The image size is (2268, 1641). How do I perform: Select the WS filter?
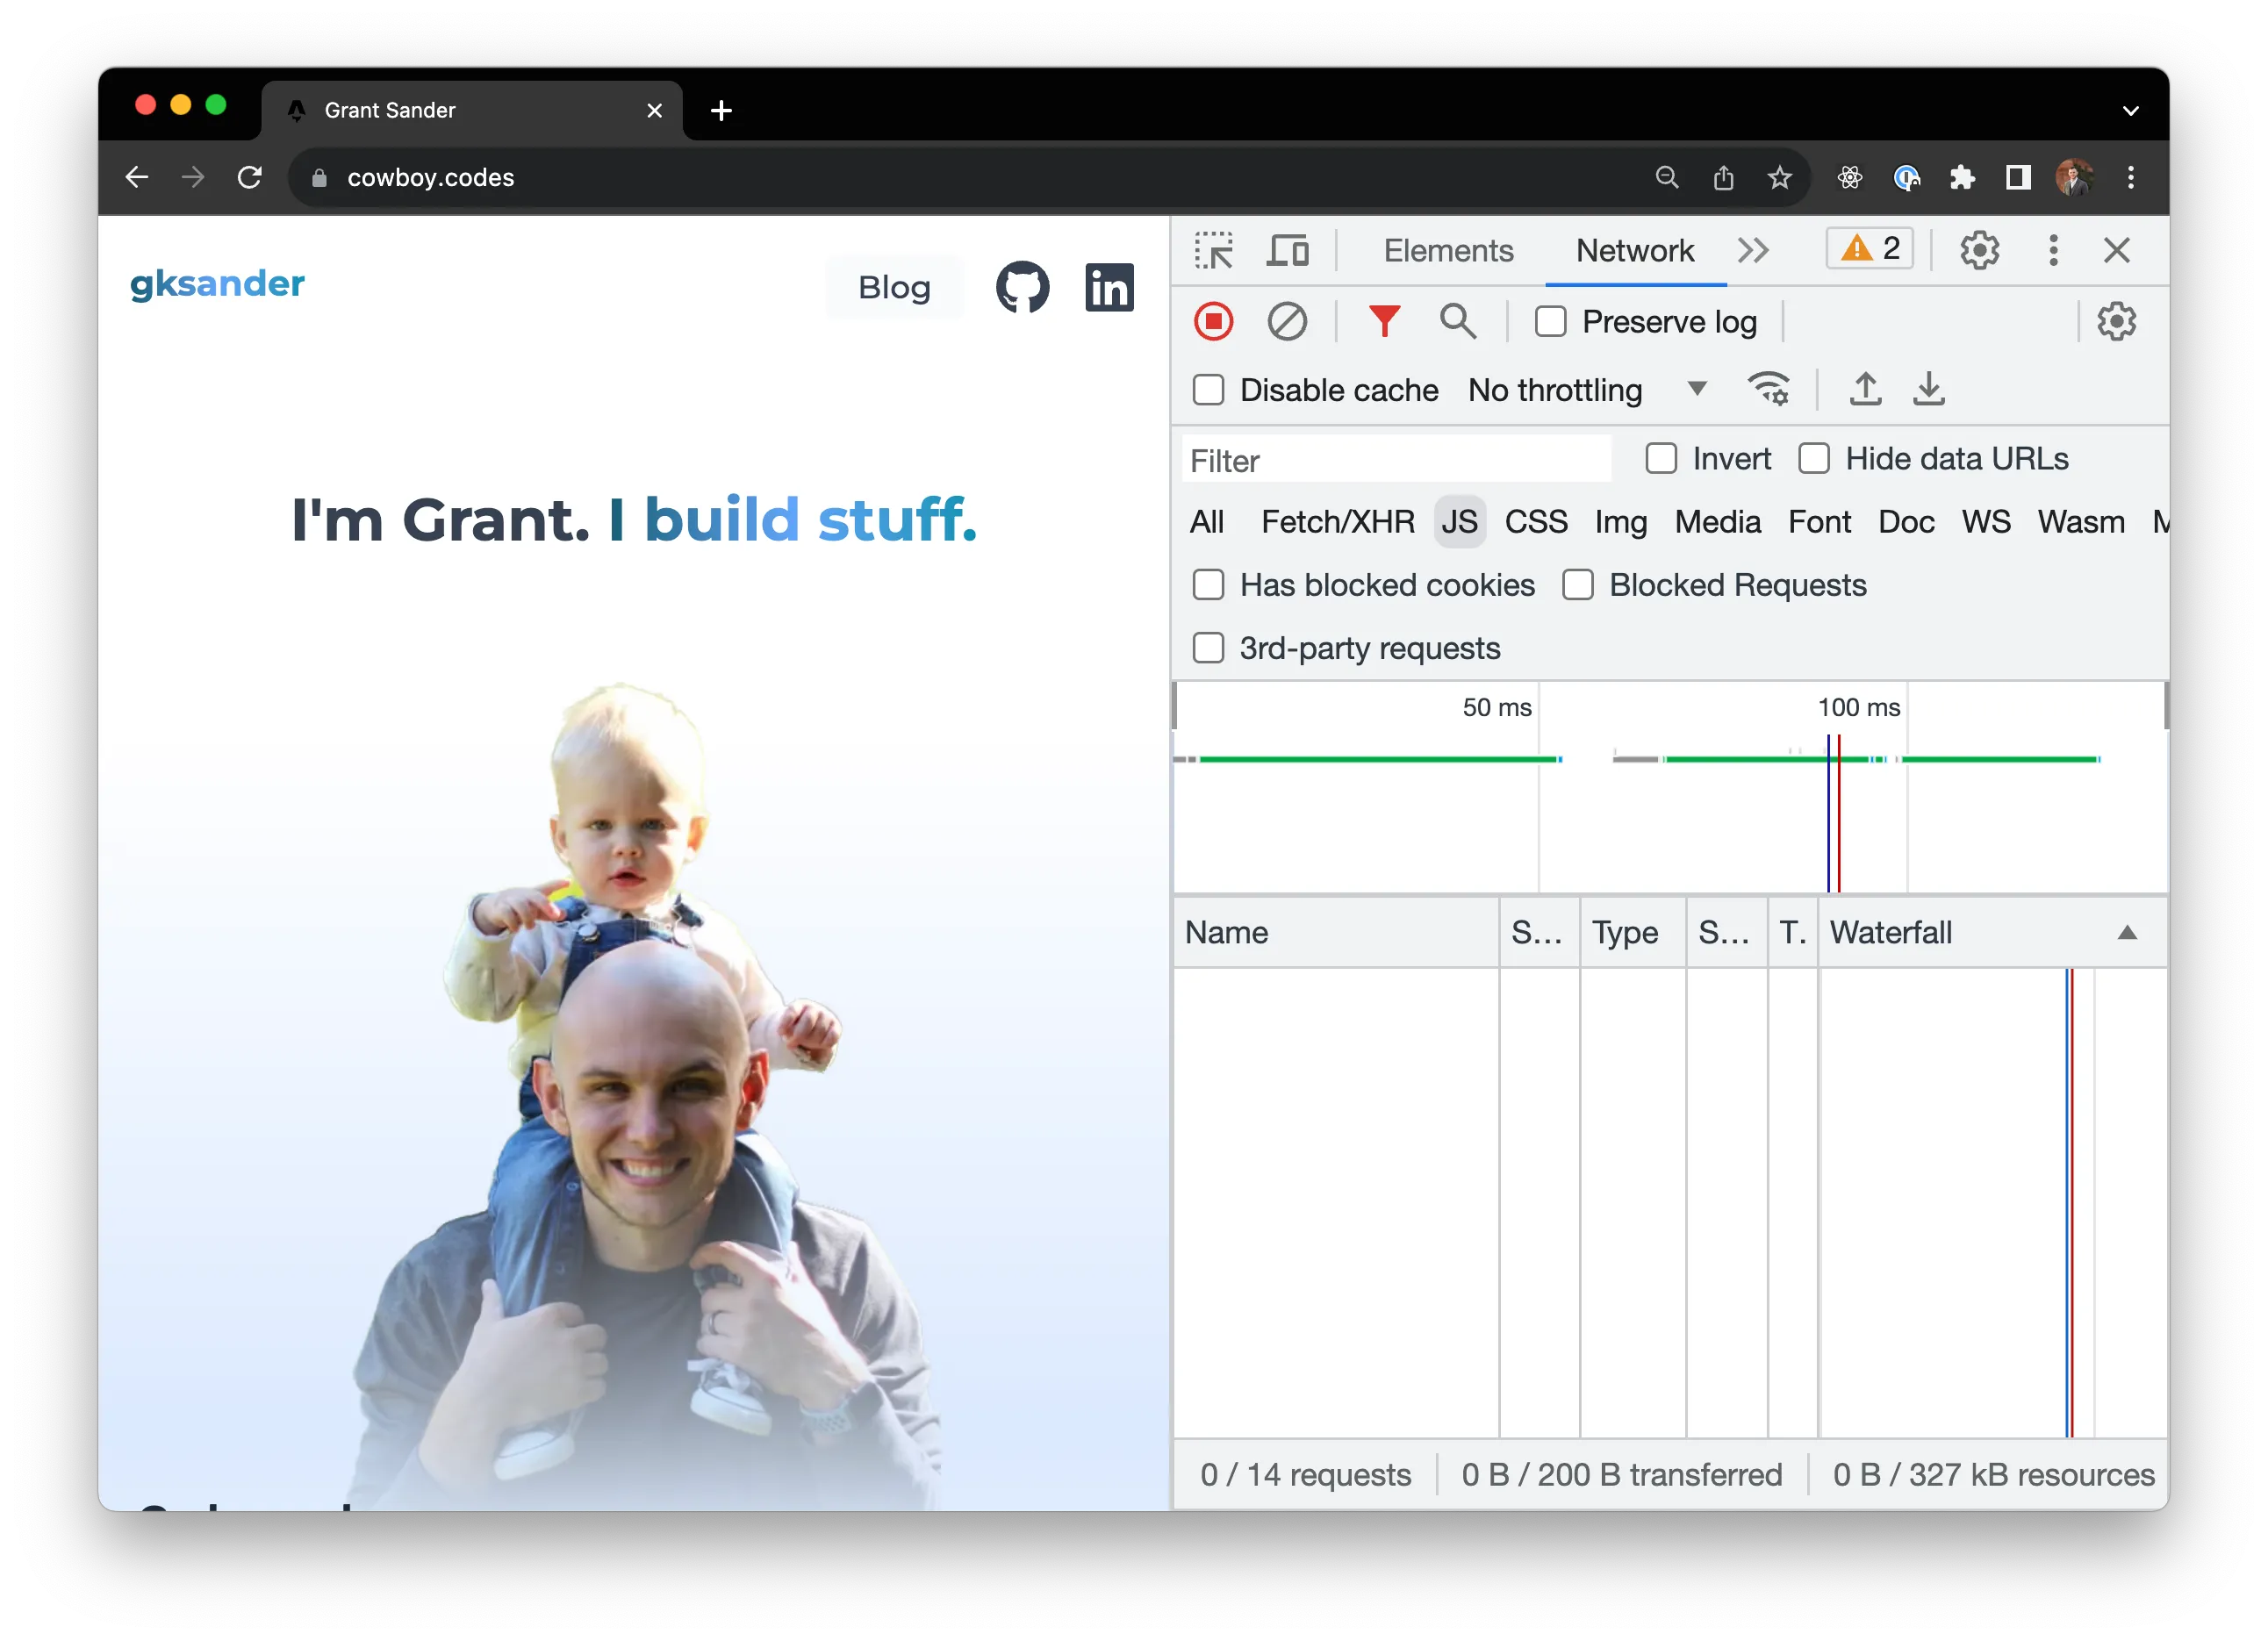tap(1986, 522)
